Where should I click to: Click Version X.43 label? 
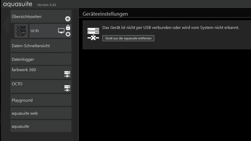click(x=47, y=5)
